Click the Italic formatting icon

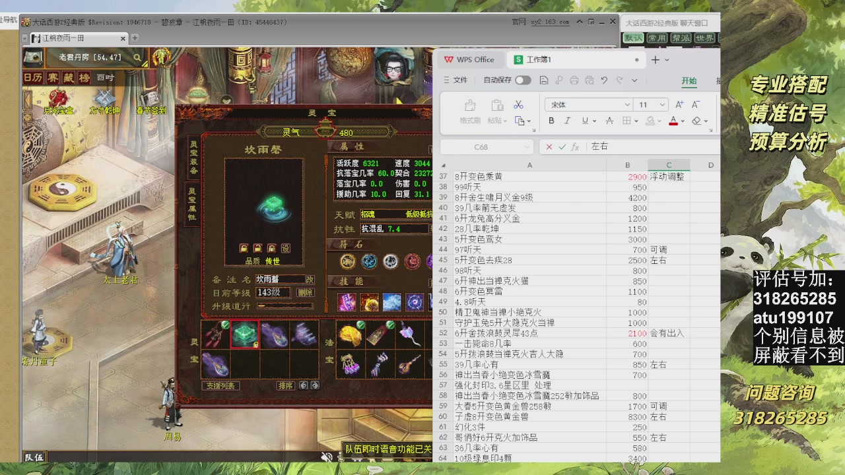[x=567, y=121]
